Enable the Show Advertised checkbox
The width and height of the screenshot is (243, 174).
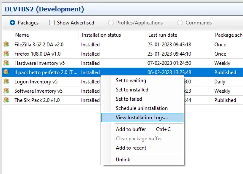[x=52, y=23]
